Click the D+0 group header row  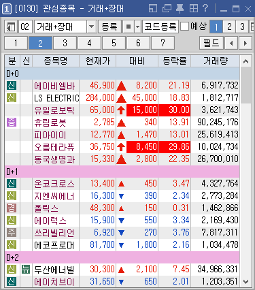(122, 74)
